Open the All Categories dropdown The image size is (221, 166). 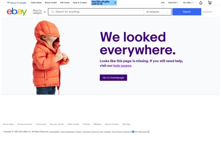tap(157, 12)
